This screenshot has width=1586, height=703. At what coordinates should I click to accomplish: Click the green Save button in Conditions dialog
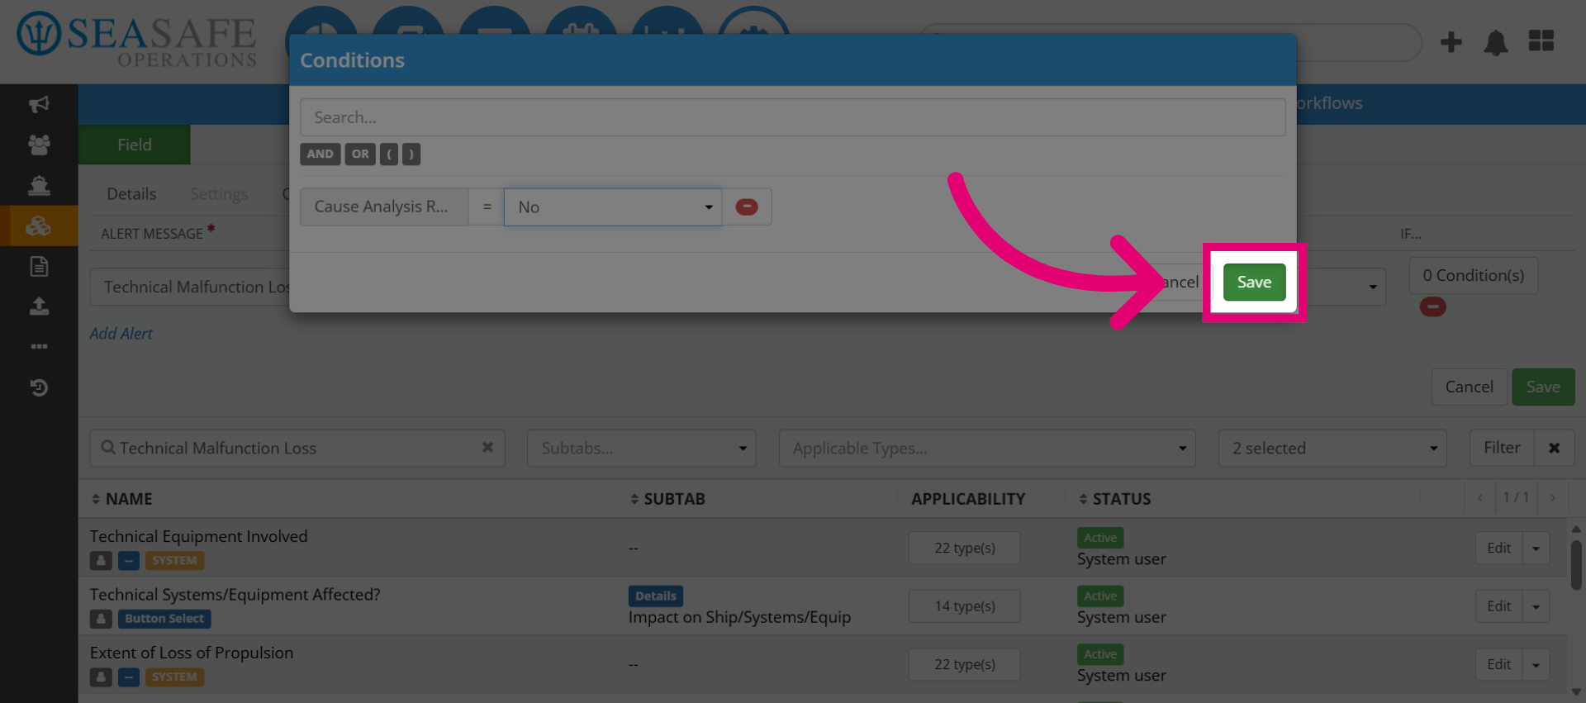(x=1254, y=282)
